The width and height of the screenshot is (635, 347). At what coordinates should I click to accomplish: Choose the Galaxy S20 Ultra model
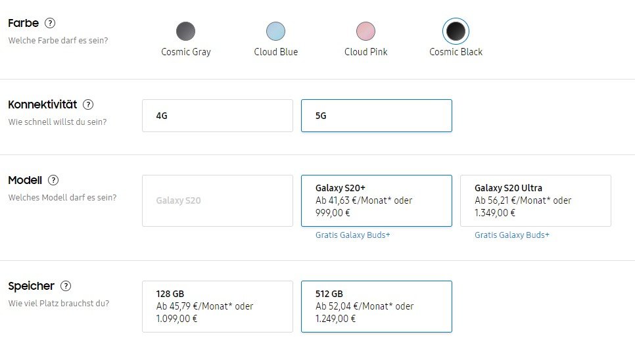(x=536, y=201)
